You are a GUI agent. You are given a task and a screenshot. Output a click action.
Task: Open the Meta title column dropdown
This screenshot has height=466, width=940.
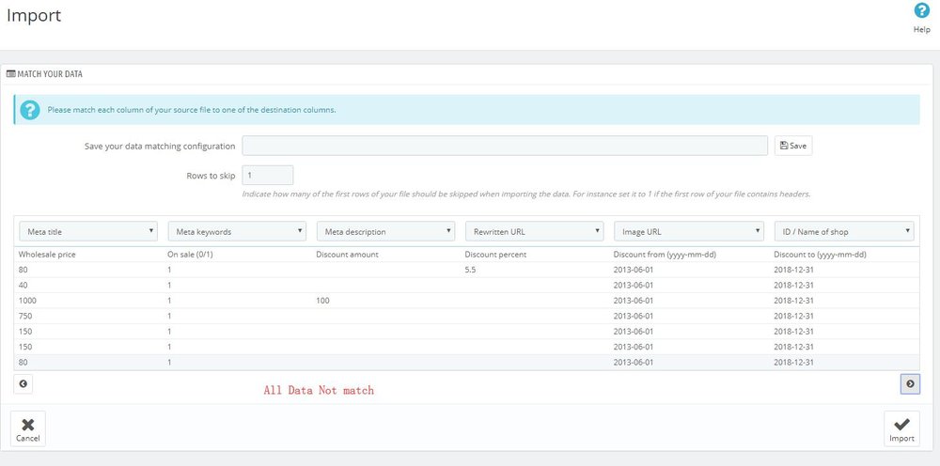click(x=88, y=231)
